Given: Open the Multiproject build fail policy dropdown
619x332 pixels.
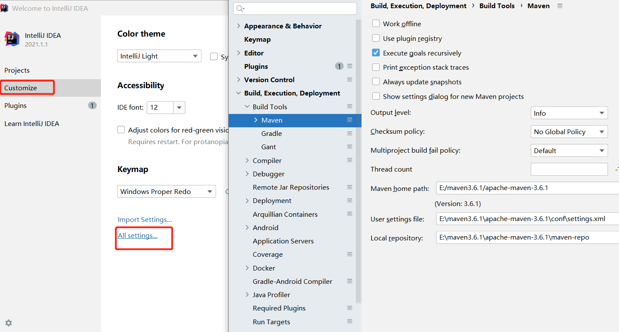Looking at the screenshot, I should click(569, 151).
